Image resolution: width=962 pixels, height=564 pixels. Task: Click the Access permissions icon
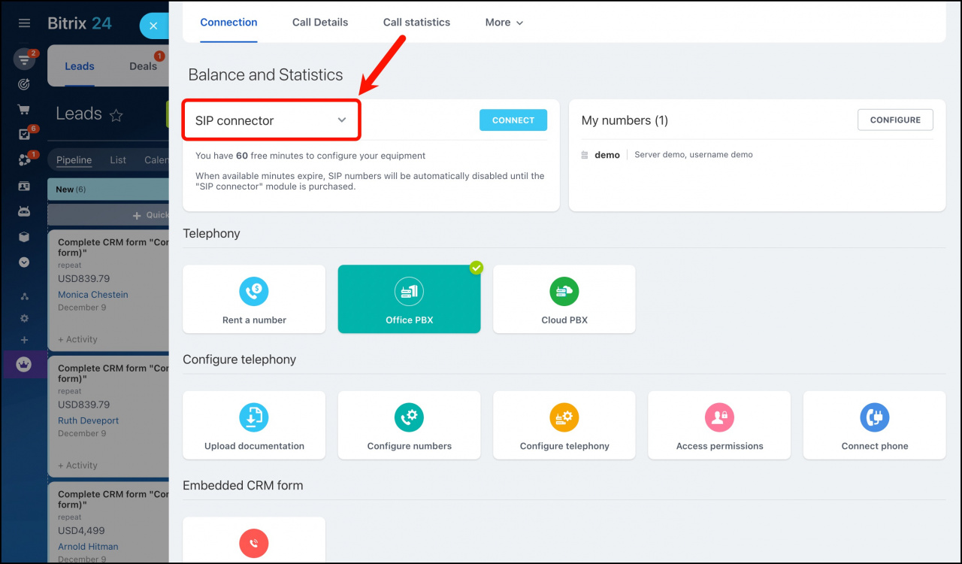719,417
